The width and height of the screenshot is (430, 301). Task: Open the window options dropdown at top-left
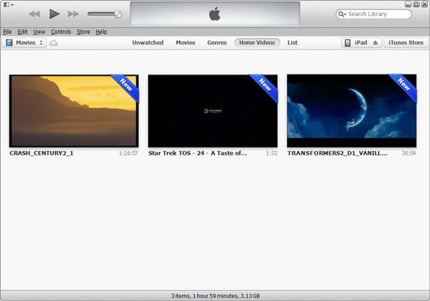click(x=9, y=5)
